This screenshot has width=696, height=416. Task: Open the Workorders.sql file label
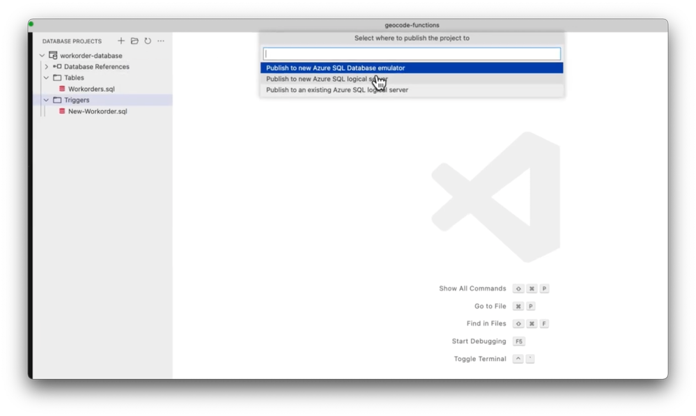tap(91, 88)
